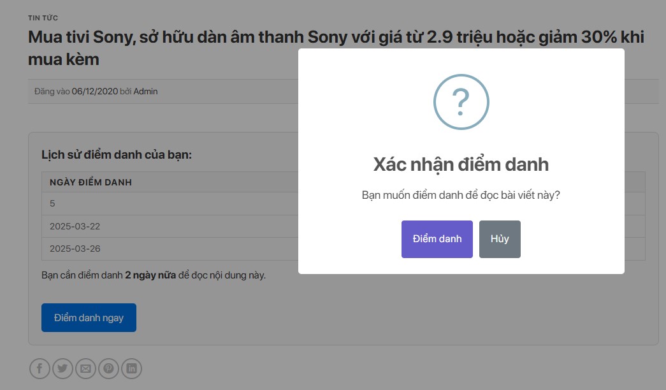Share article via Pinterest icon

108,368
